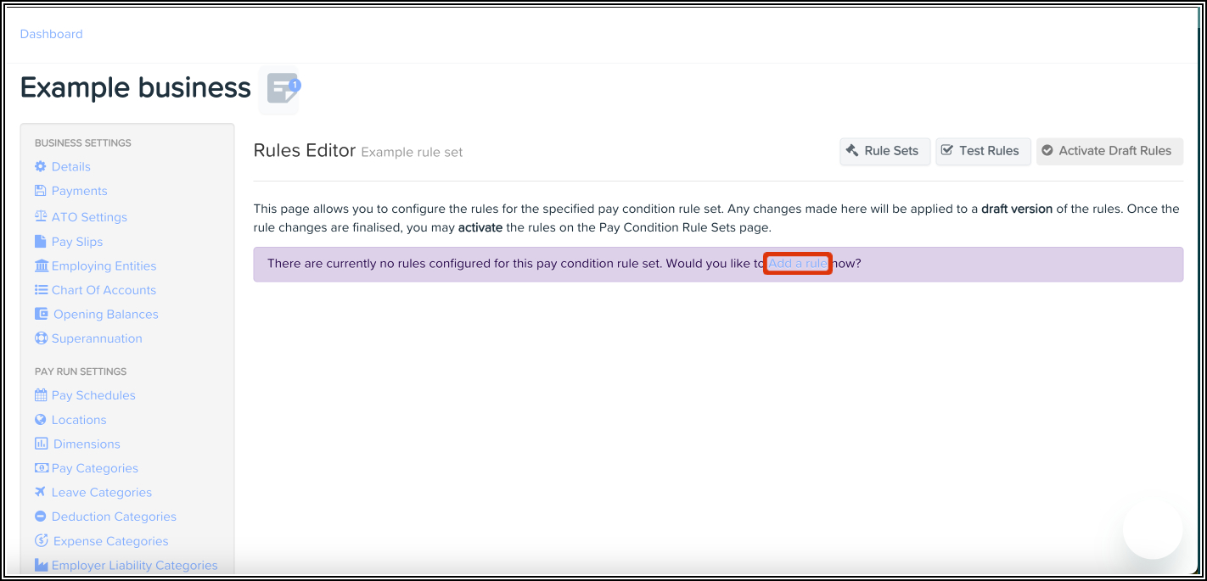
Task: Open the Rule Sets page
Action: coord(884,151)
